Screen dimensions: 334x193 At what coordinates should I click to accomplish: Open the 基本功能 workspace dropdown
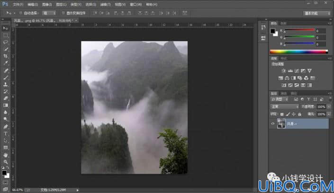[317, 13]
